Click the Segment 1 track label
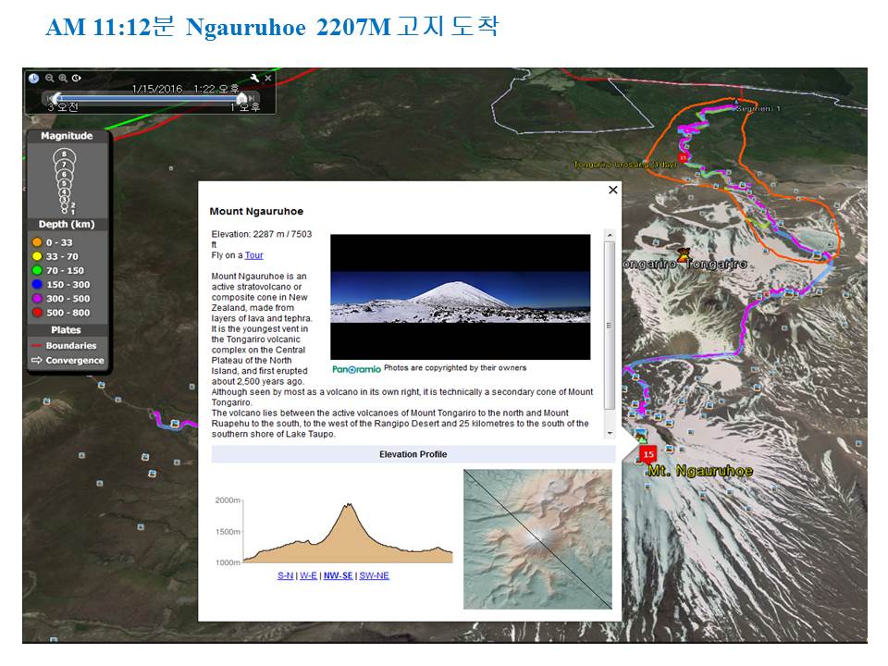The image size is (888, 666). 758,108
